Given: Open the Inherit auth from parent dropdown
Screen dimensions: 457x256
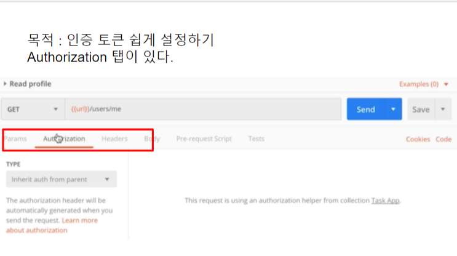Looking at the screenshot, I should pyautogui.click(x=62, y=179).
